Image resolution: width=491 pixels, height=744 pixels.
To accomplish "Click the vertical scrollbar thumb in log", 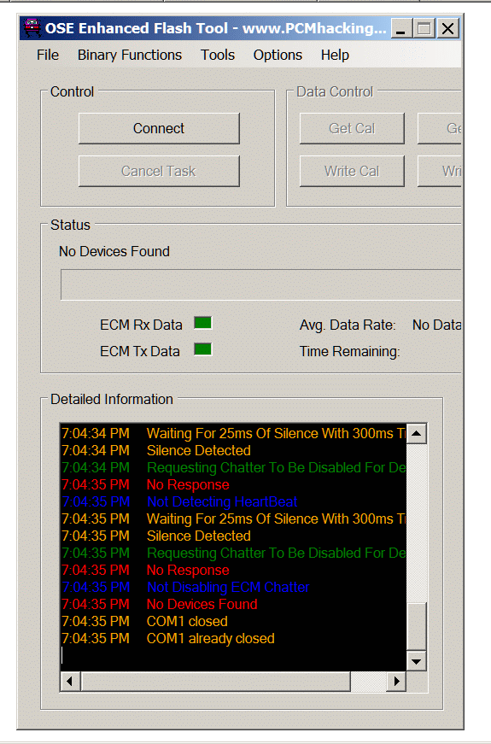I will [x=417, y=626].
